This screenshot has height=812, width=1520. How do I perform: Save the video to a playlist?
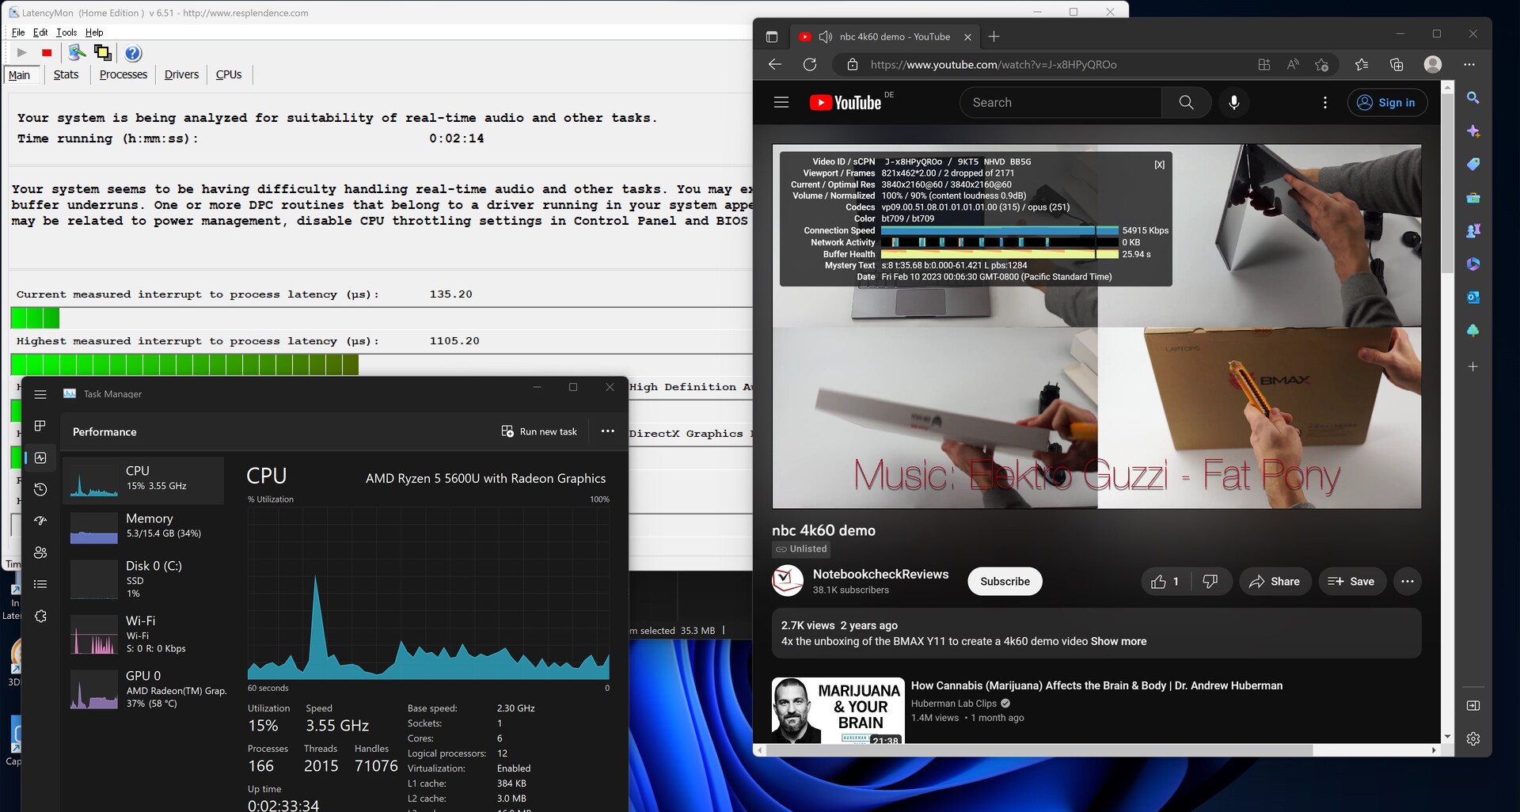(x=1351, y=582)
